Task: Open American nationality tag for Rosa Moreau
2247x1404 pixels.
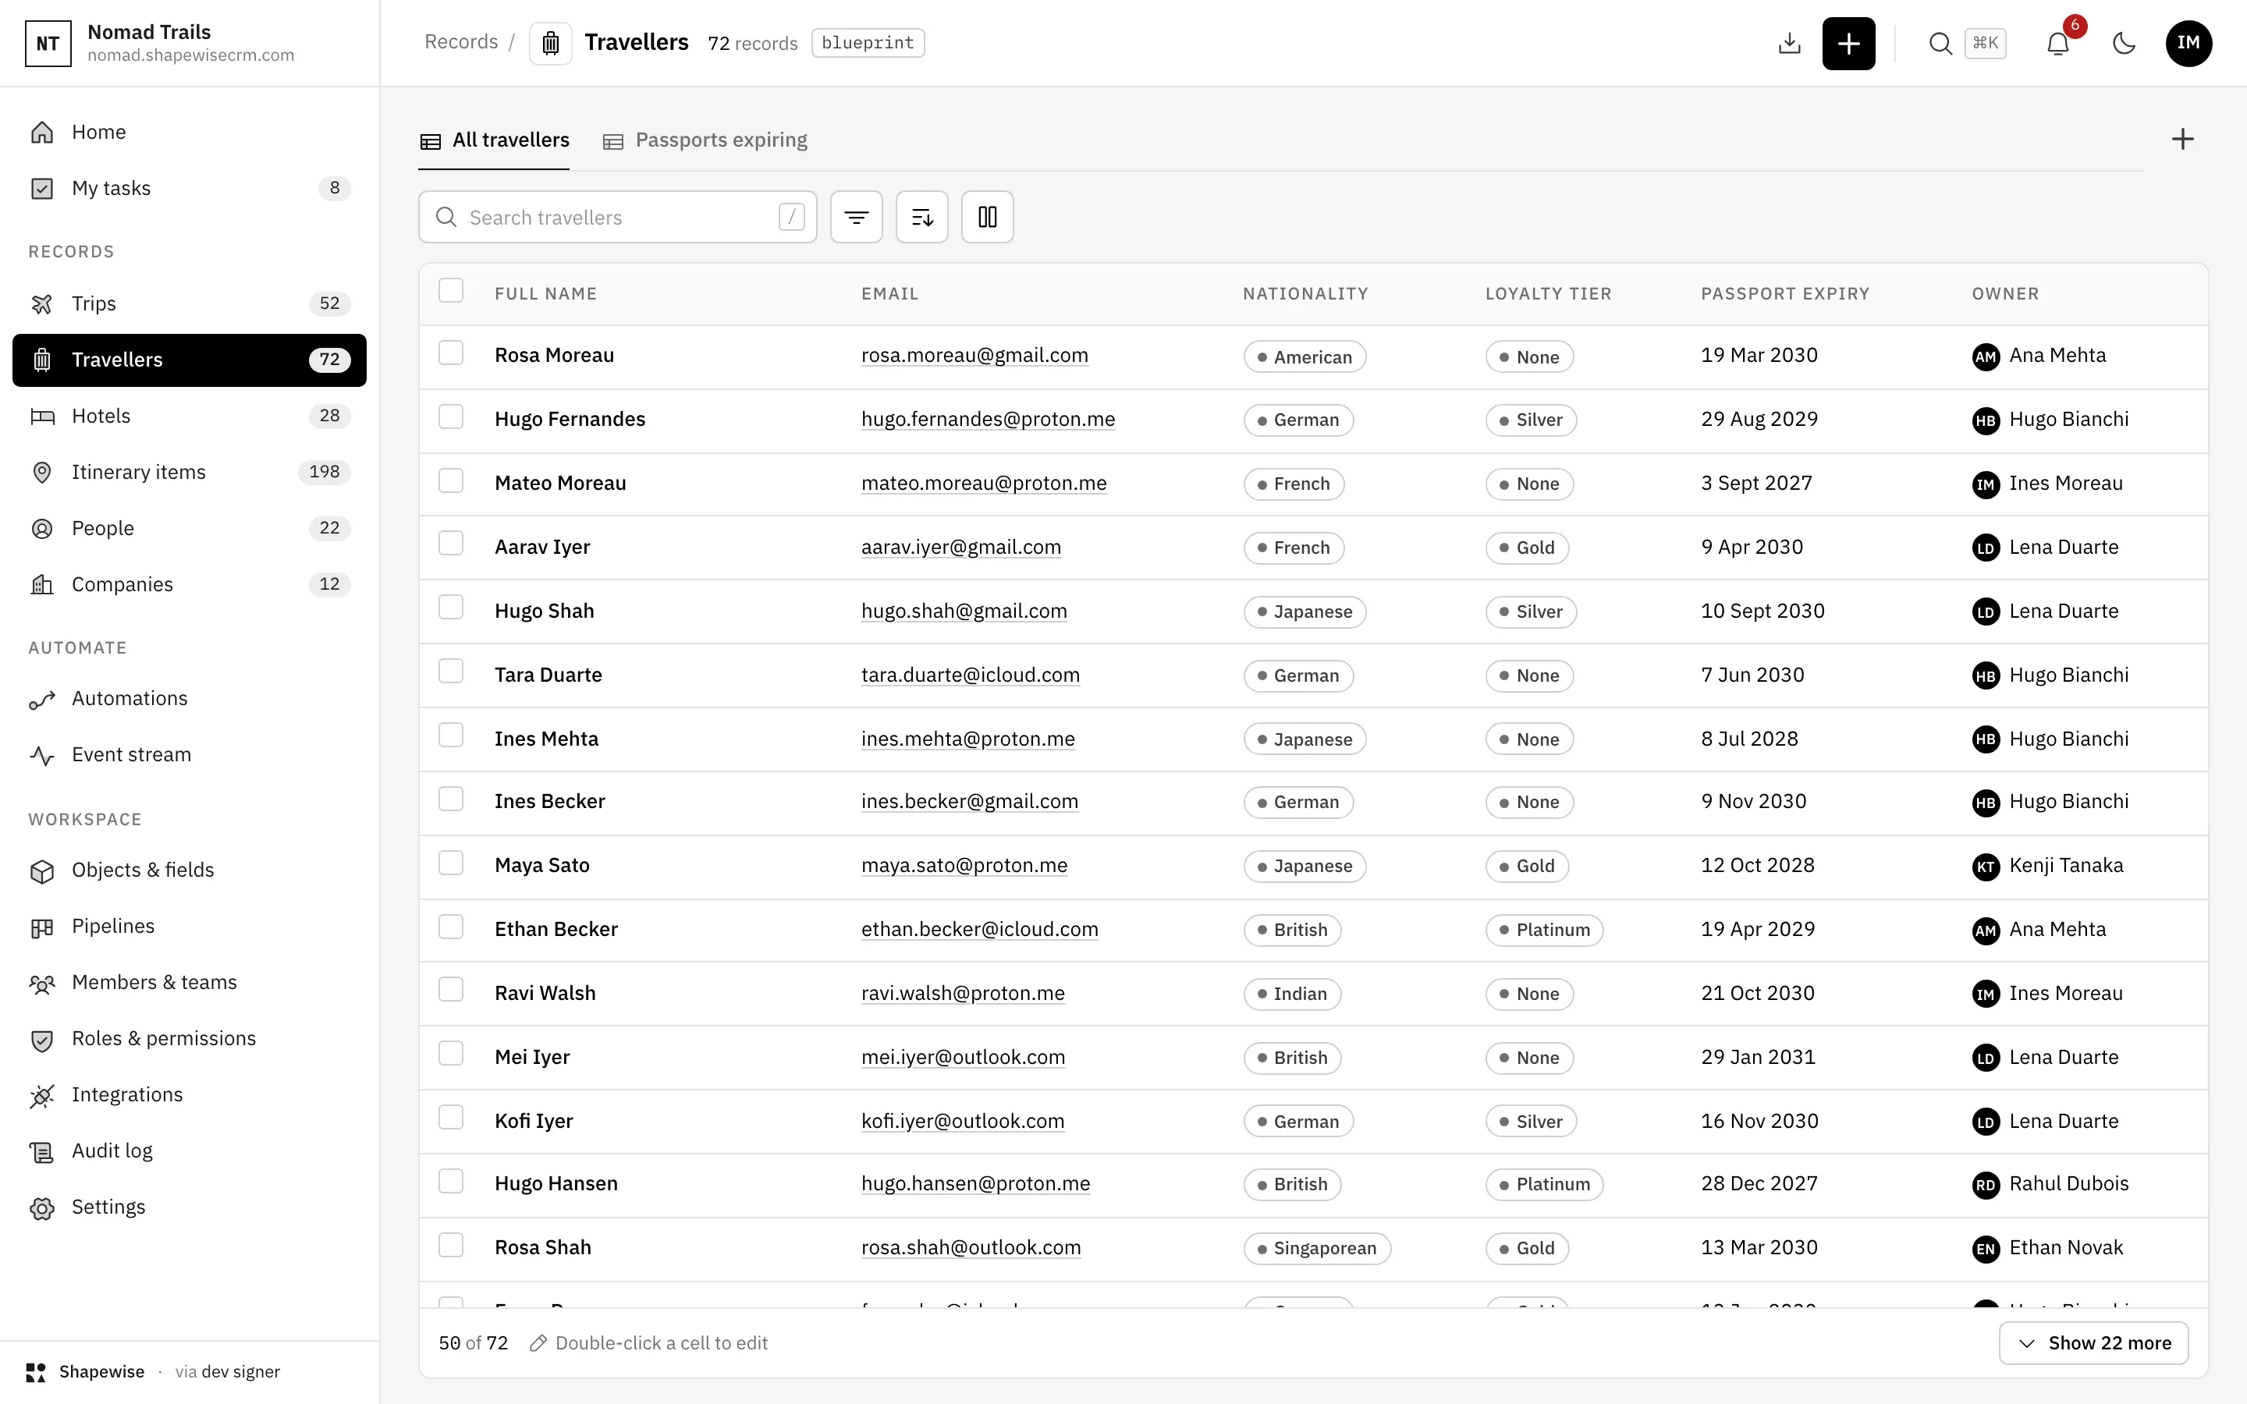Action: tap(1305, 356)
